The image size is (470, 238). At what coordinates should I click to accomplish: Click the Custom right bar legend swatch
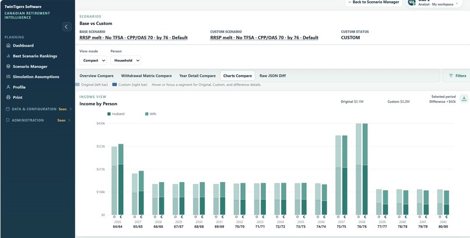pos(114,84)
